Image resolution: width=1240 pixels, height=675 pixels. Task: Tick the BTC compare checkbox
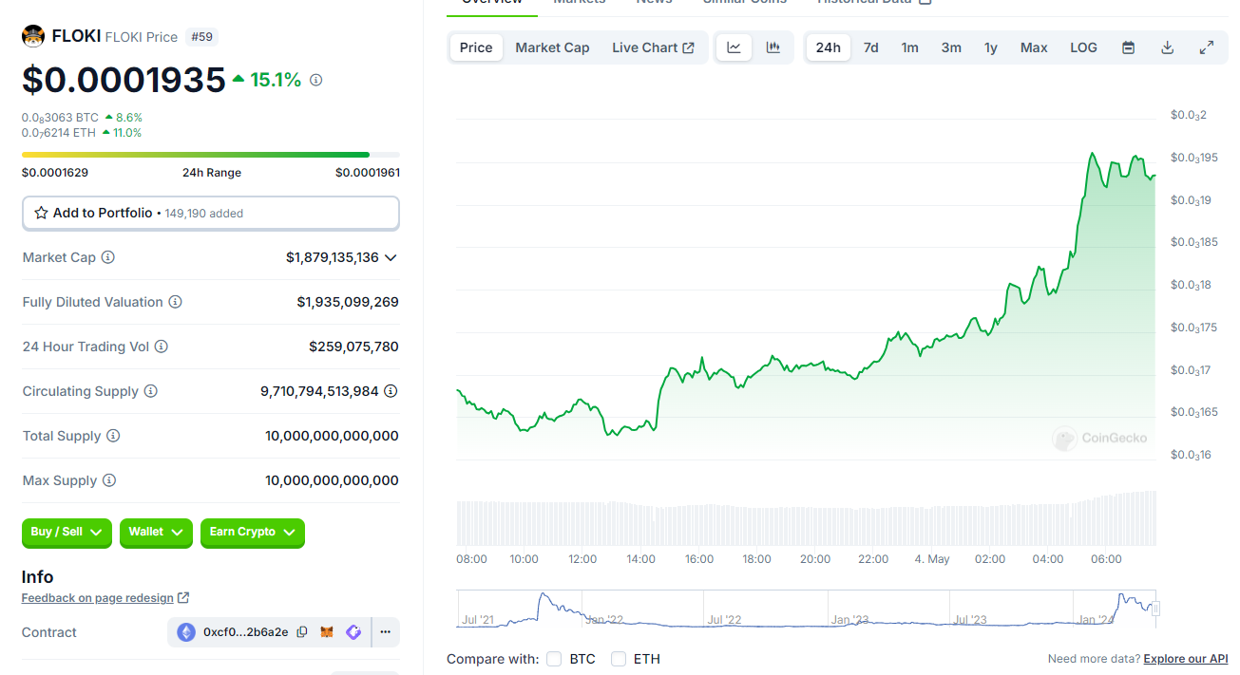tap(555, 659)
